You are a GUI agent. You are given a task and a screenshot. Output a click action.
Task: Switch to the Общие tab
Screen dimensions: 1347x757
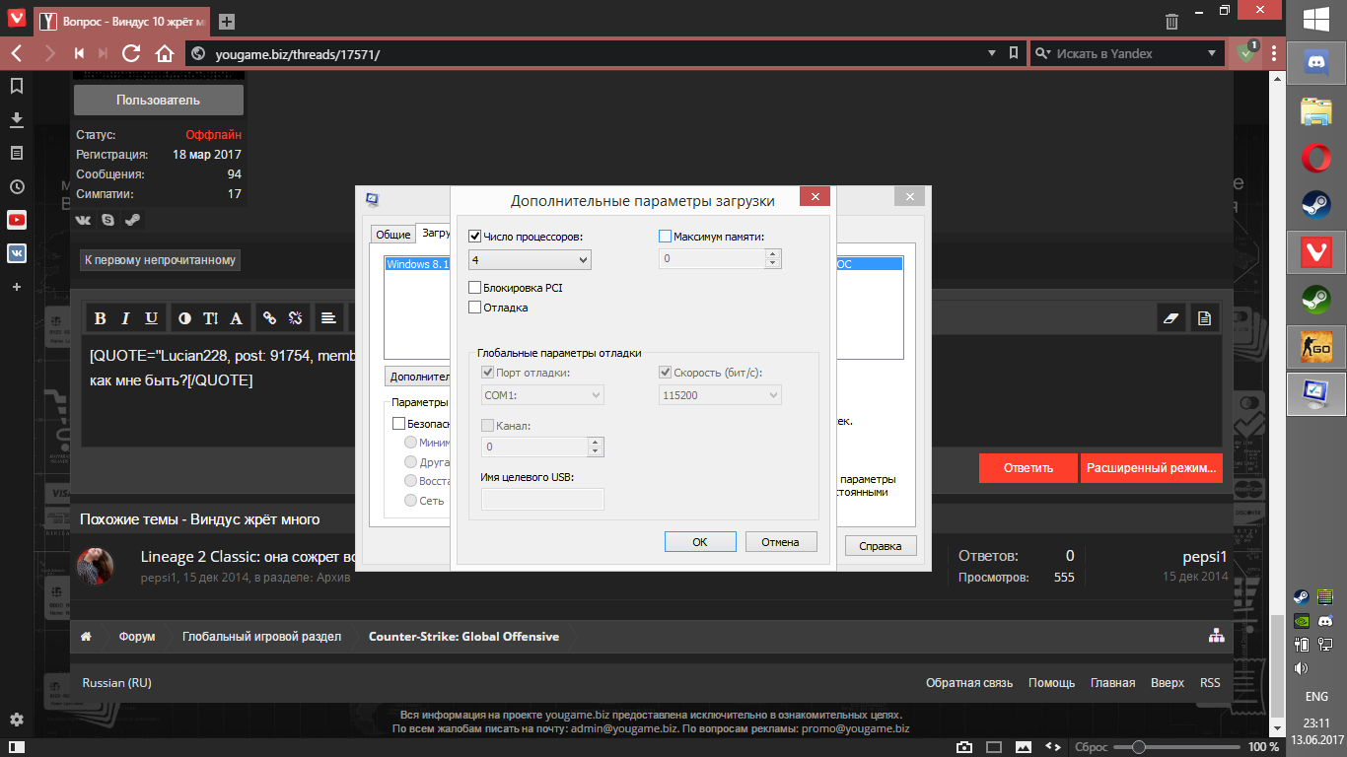point(392,234)
